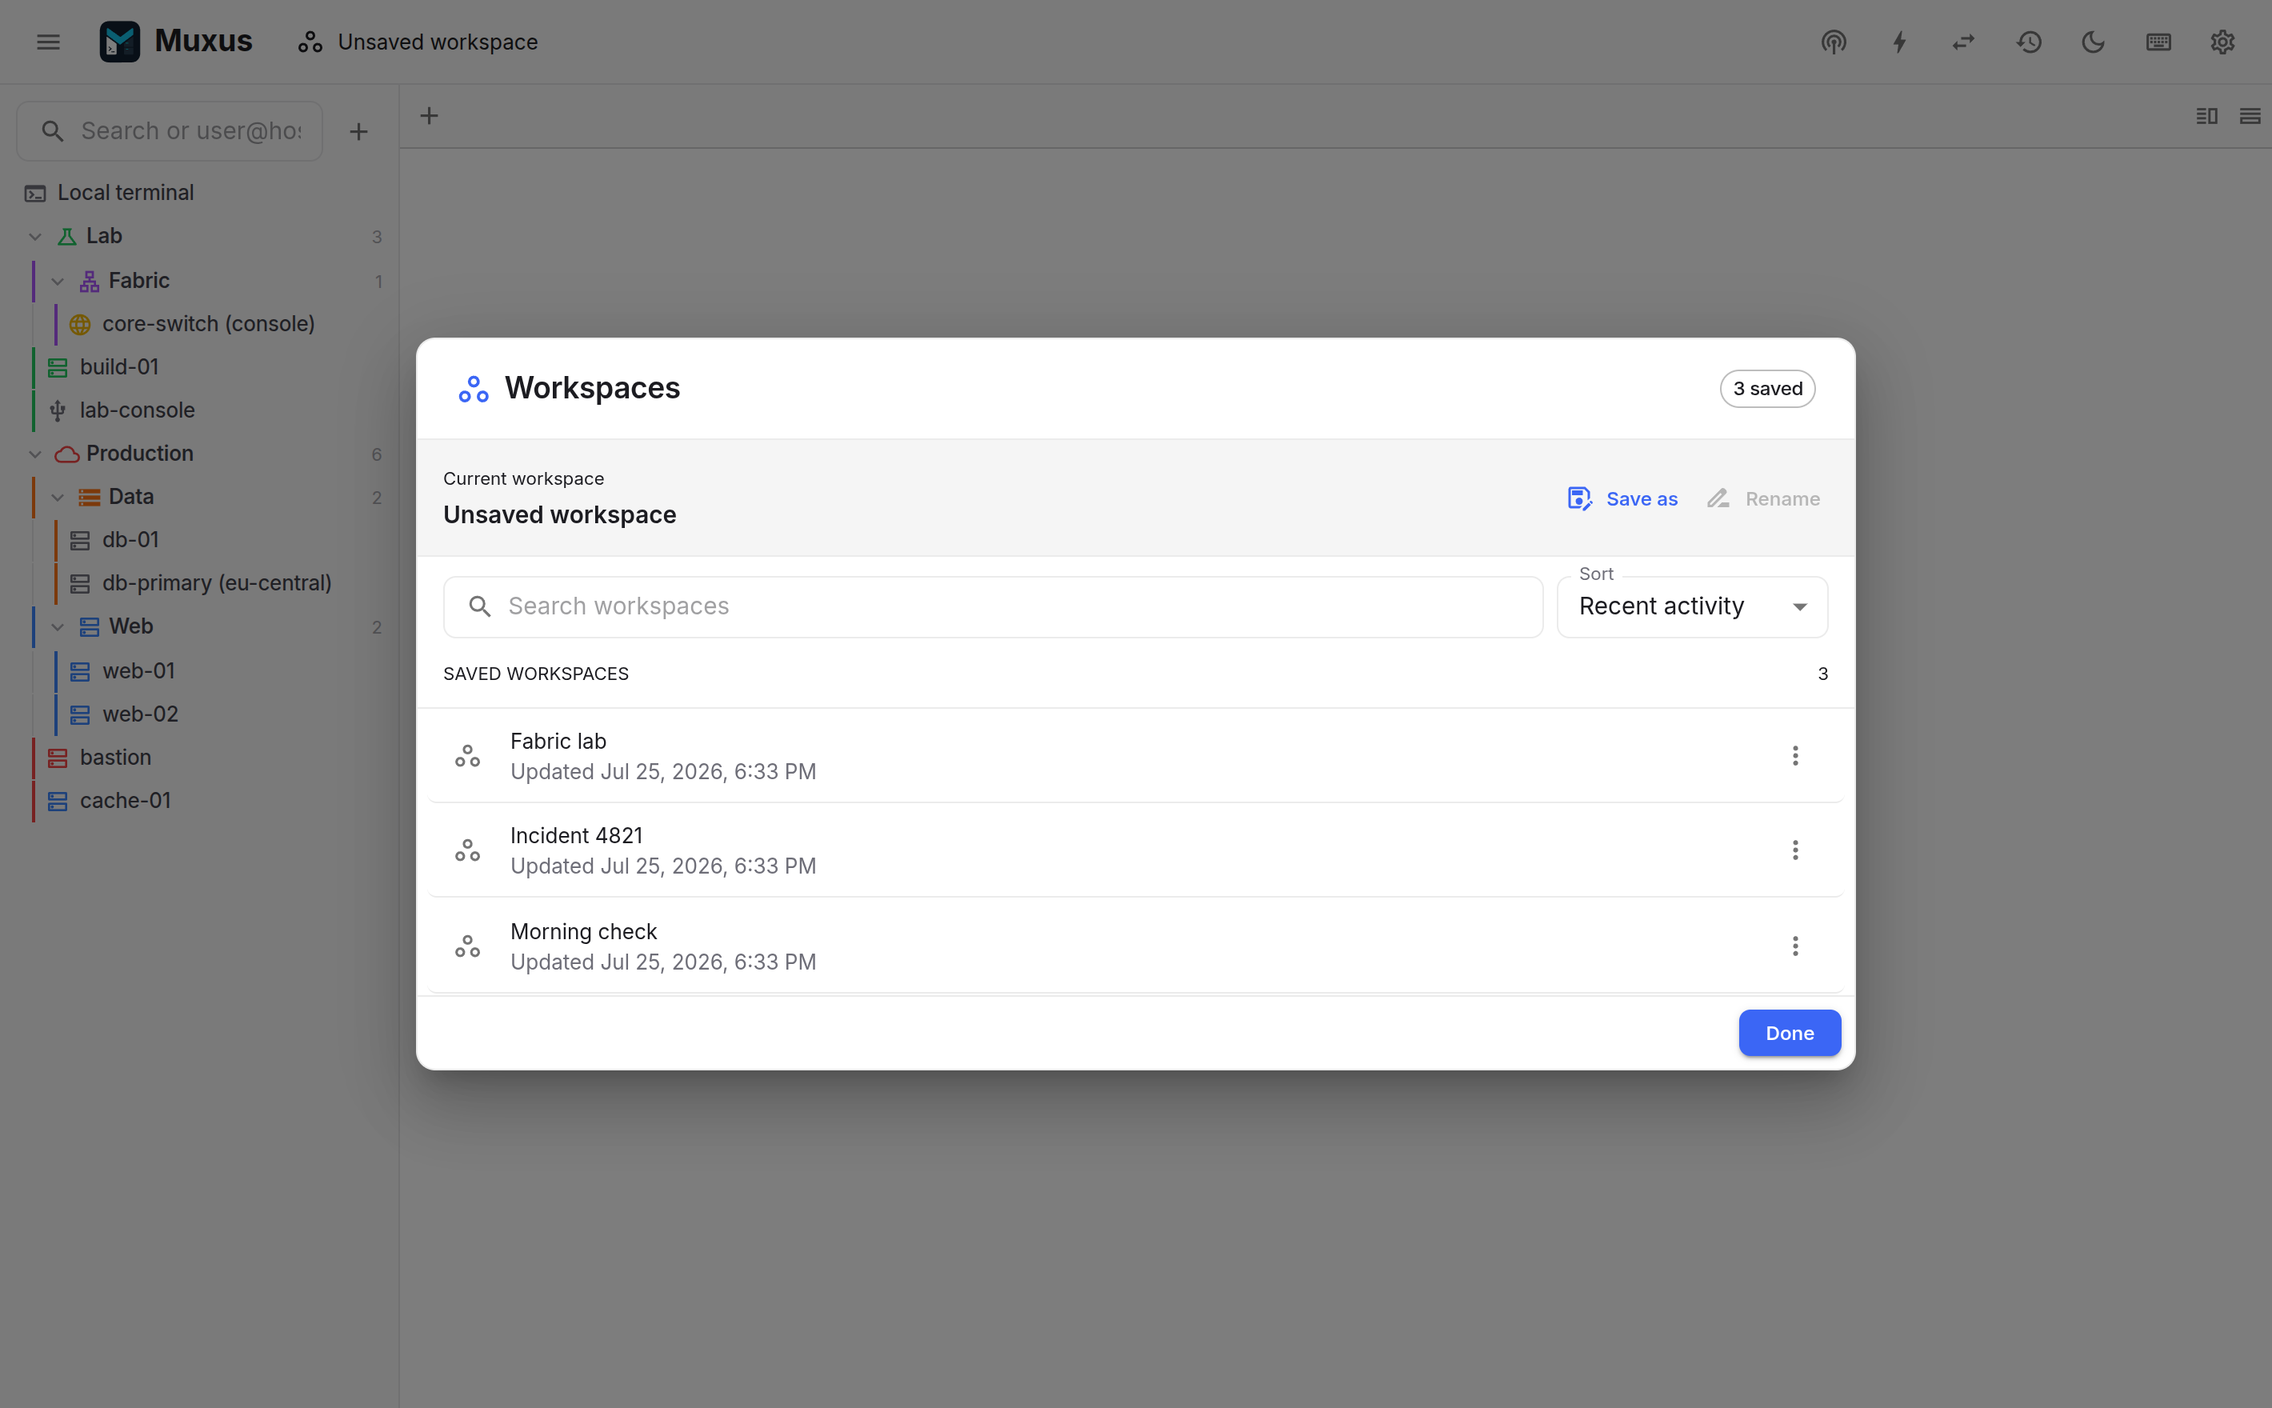Open the hamburger menu
The image size is (2272, 1408).
coord(49,42)
